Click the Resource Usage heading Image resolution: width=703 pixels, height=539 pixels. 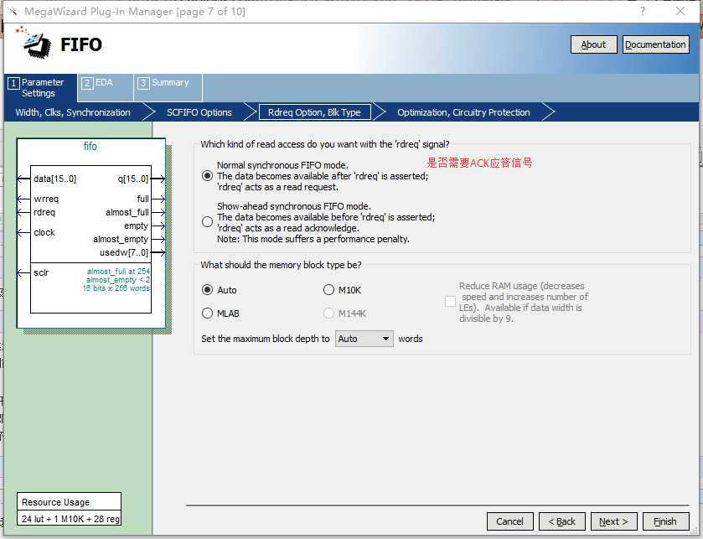[x=55, y=502]
